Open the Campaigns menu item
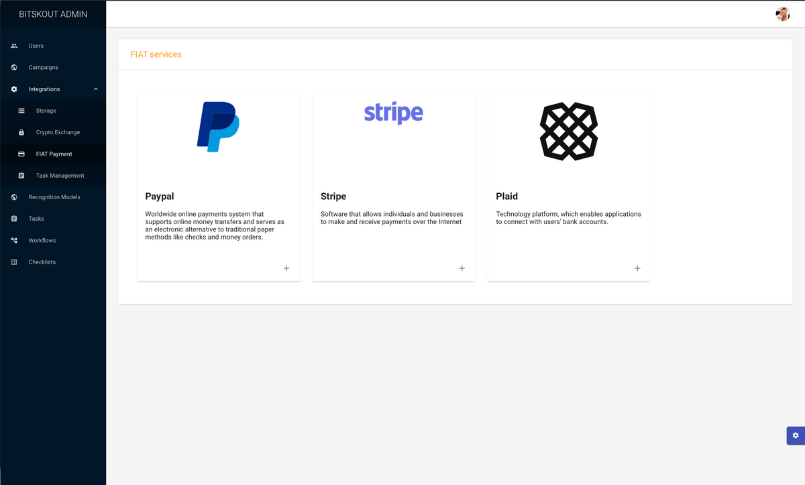The image size is (805, 485). click(53, 67)
